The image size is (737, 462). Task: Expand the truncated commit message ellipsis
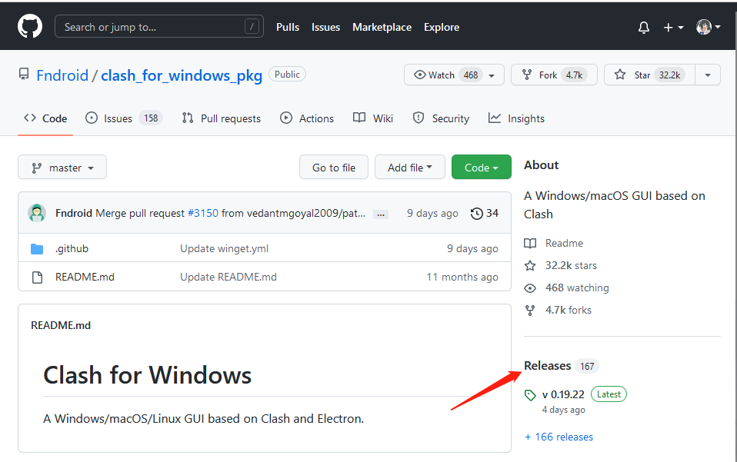pos(382,214)
